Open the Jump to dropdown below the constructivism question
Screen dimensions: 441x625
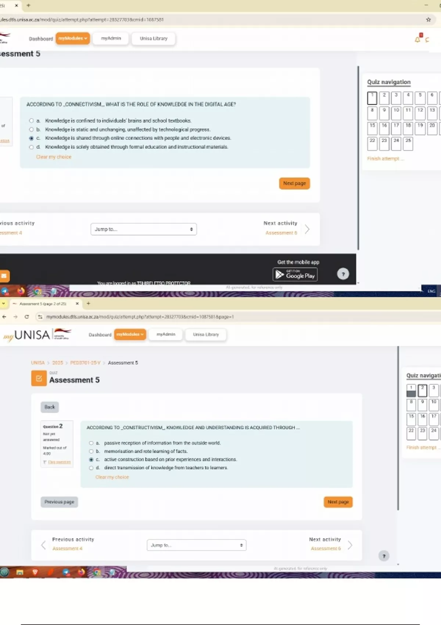(x=196, y=545)
